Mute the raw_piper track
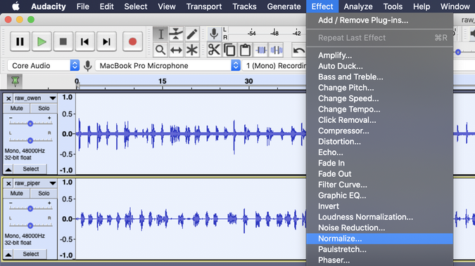Image resolution: width=475 pixels, height=266 pixels. pyautogui.click(x=17, y=193)
